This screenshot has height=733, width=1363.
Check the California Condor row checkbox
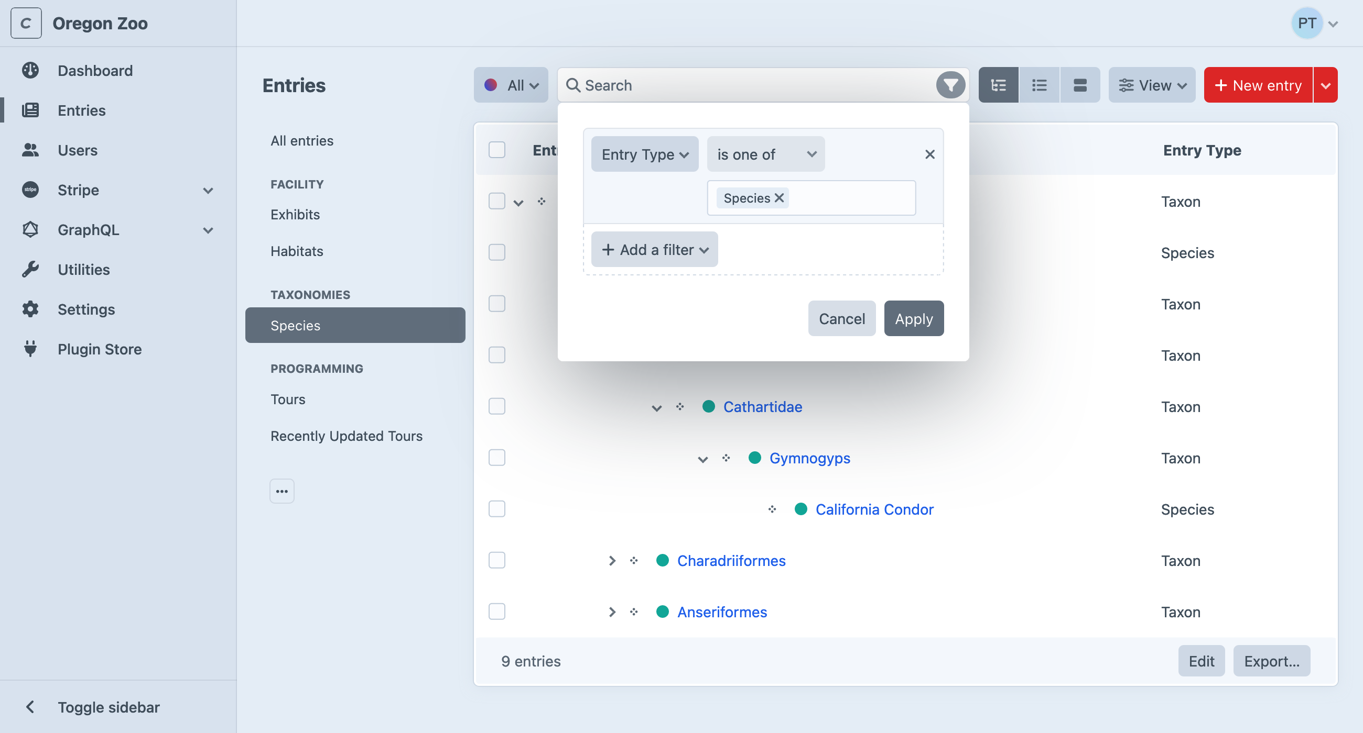pyautogui.click(x=496, y=509)
